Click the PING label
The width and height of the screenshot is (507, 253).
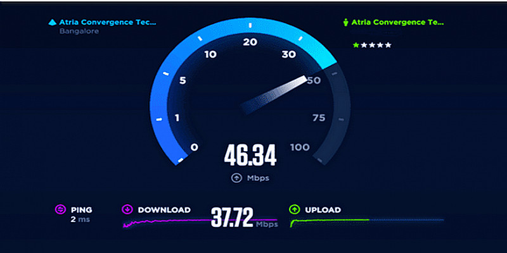(82, 210)
